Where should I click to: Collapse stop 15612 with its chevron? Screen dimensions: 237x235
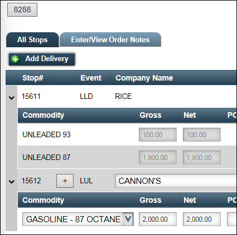[x=12, y=182]
